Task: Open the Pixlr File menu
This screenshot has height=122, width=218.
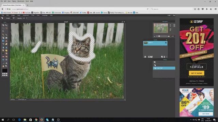Action: (3, 15)
